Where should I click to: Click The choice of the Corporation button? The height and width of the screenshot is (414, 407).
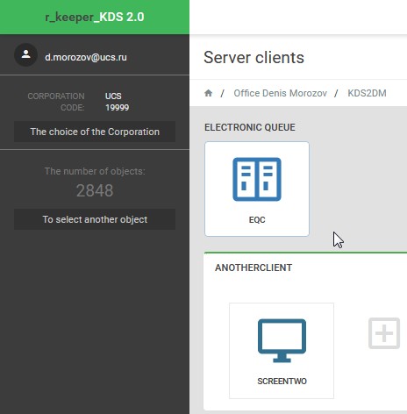(95, 132)
